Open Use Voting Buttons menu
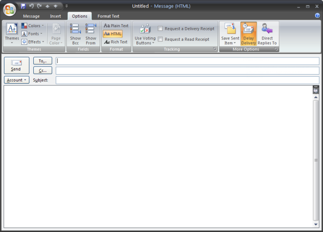 [145, 34]
